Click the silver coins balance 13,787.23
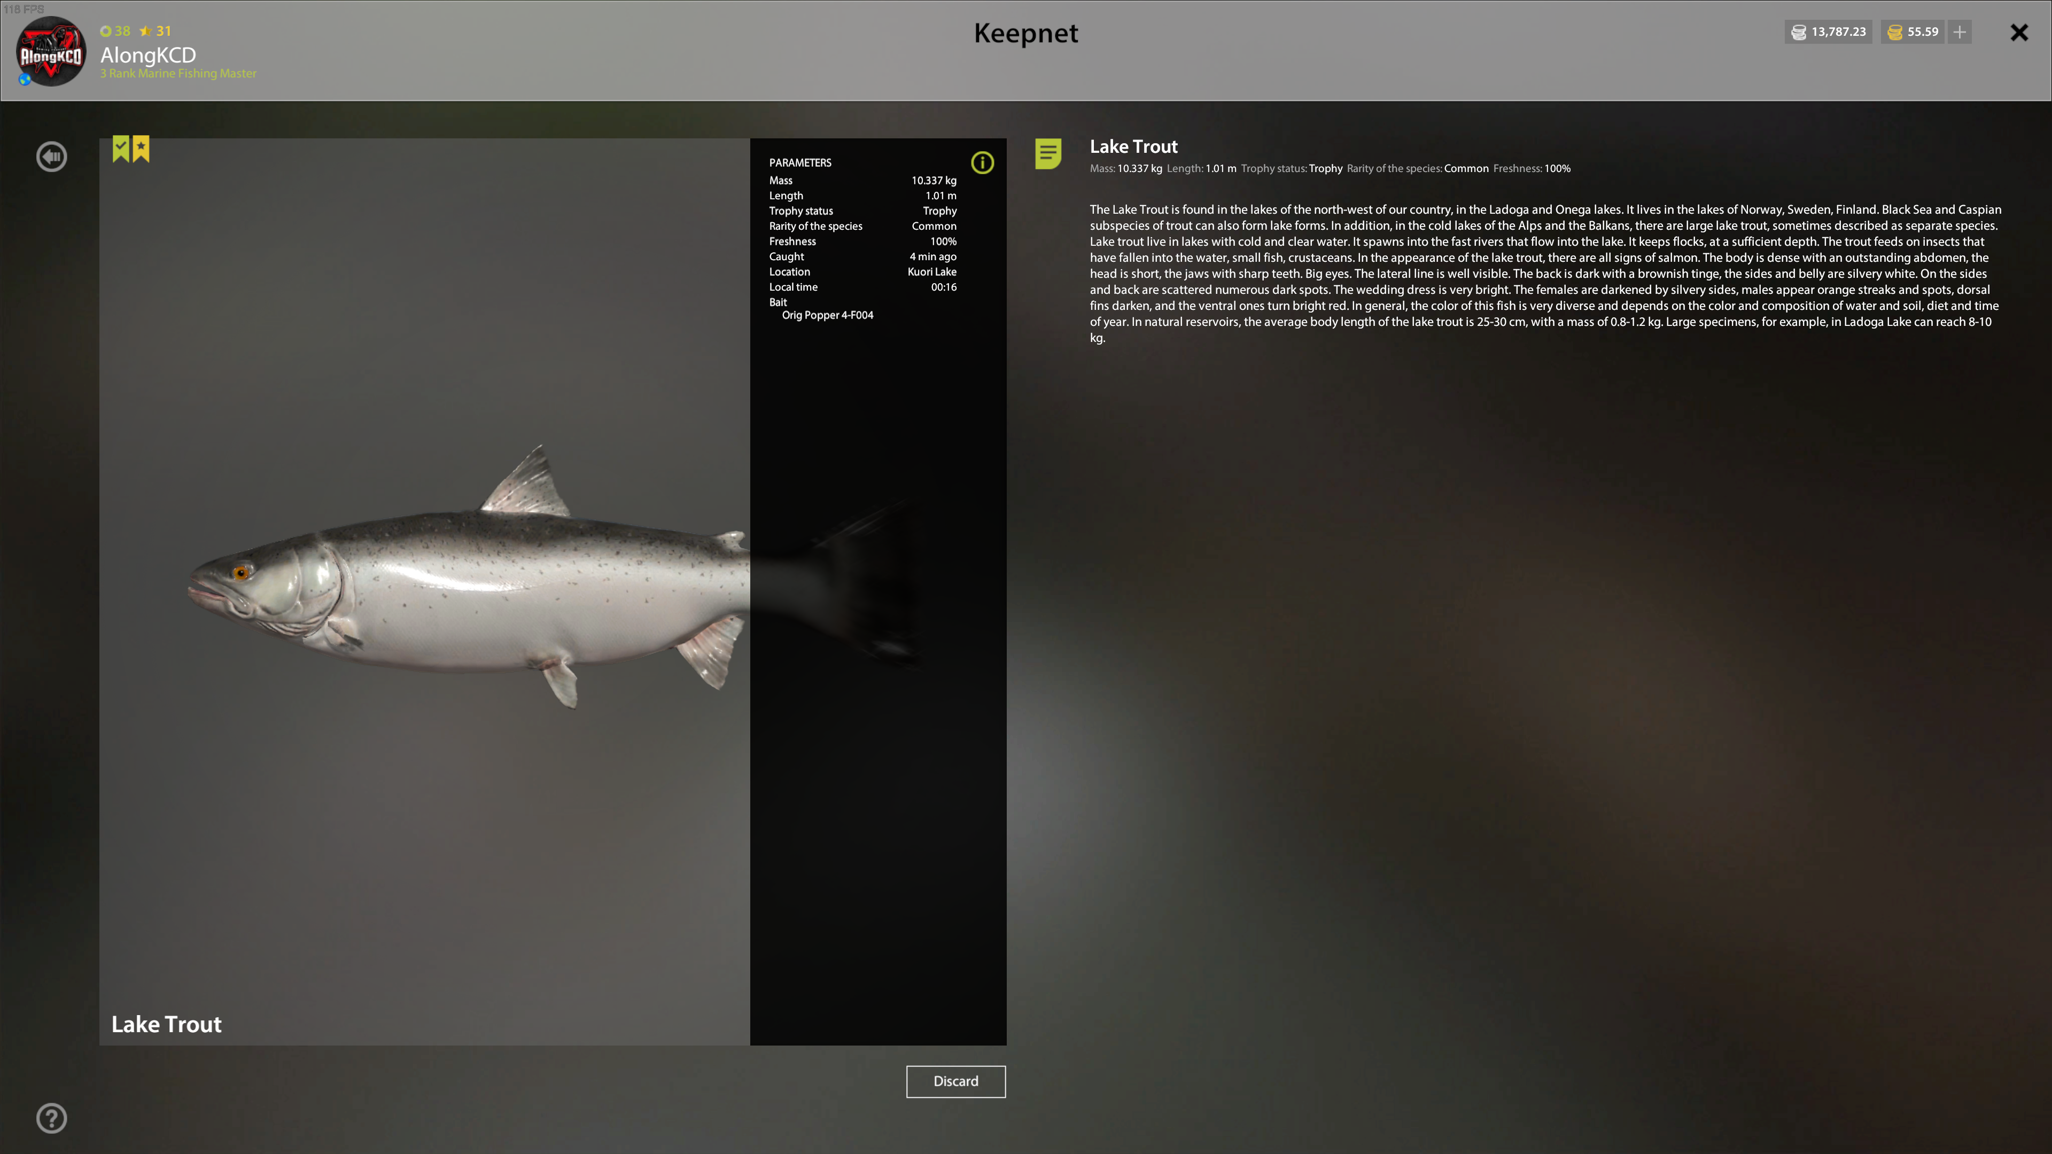The image size is (2052, 1154). (x=1829, y=32)
